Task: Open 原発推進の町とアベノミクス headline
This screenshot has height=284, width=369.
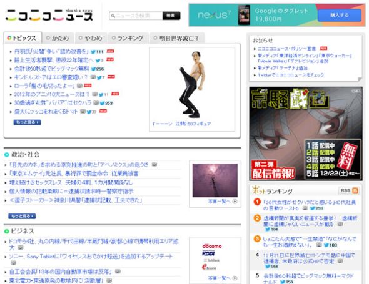Action: tap(79, 165)
